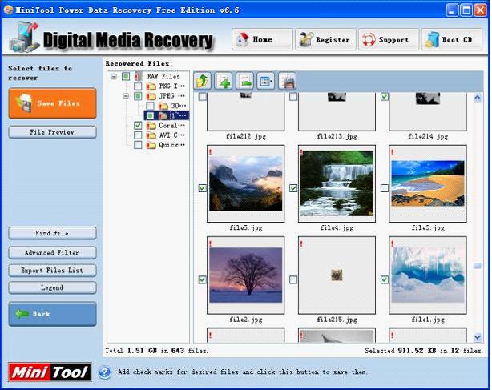Viewport: 492px width, 390px height.
Task: Click the vertical scrollbar thumb in file list
Action: (x=478, y=266)
